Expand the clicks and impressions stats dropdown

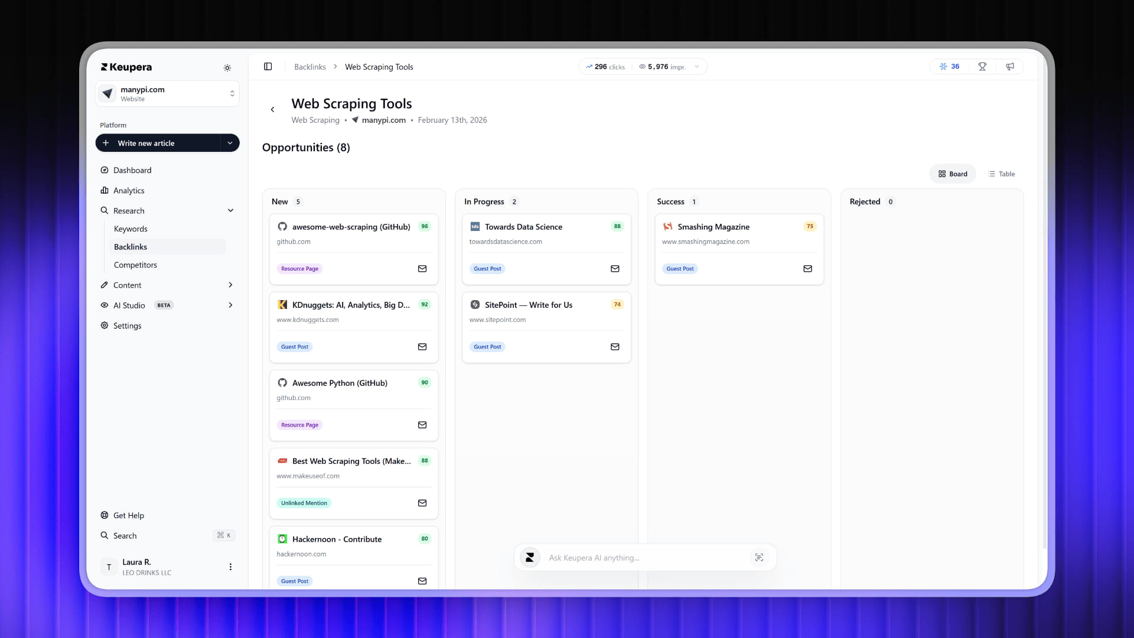(x=697, y=67)
